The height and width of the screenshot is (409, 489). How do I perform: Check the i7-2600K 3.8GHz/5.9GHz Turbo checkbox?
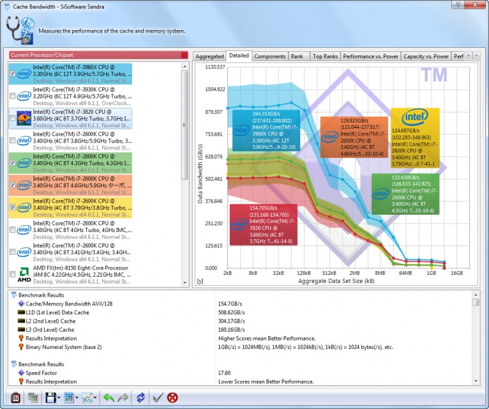click(x=12, y=141)
